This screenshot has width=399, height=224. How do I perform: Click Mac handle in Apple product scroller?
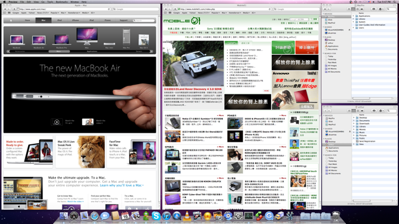tap(59, 51)
